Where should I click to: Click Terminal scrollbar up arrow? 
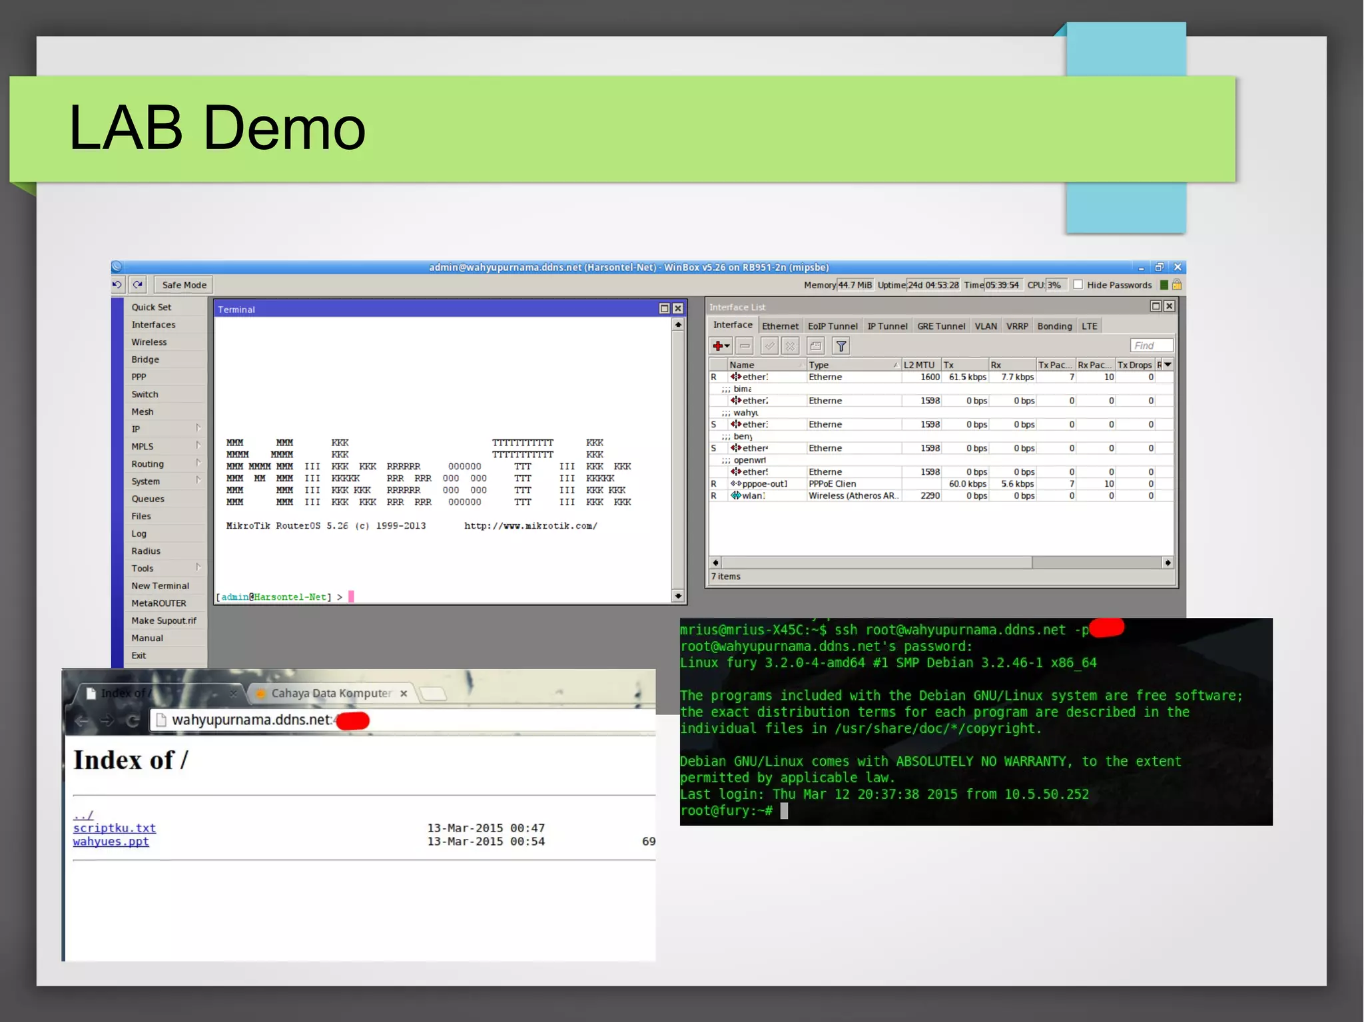click(x=678, y=325)
